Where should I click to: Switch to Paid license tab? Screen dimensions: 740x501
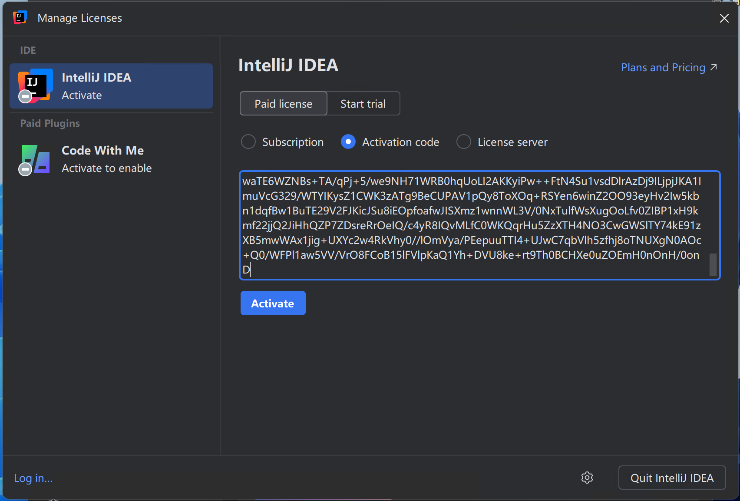[284, 104]
